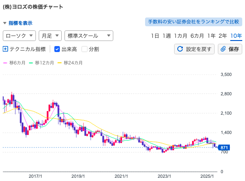Click the 1,400 y-axis value
Screen dimensions: 245x181
[x=226, y=133]
